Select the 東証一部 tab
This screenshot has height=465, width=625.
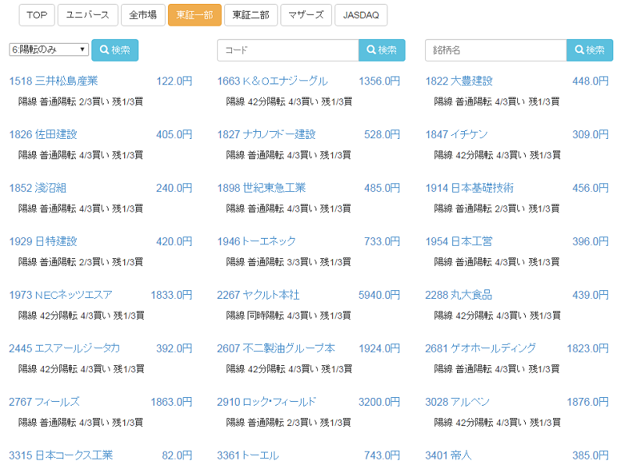tap(195, 15)
